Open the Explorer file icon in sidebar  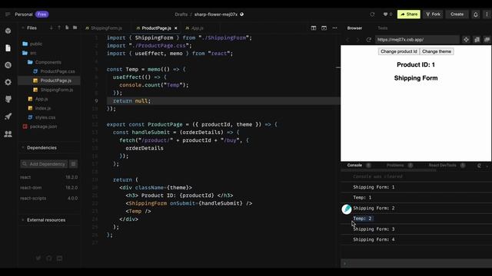[x=8, y=48]
